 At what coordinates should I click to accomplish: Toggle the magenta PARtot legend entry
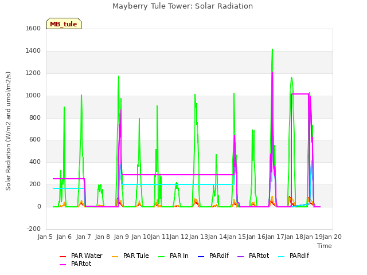(x=75, y=264)
